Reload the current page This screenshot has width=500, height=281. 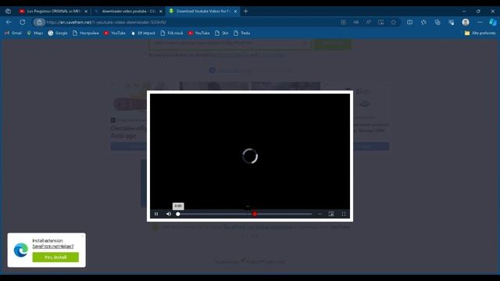coord(23,22)
